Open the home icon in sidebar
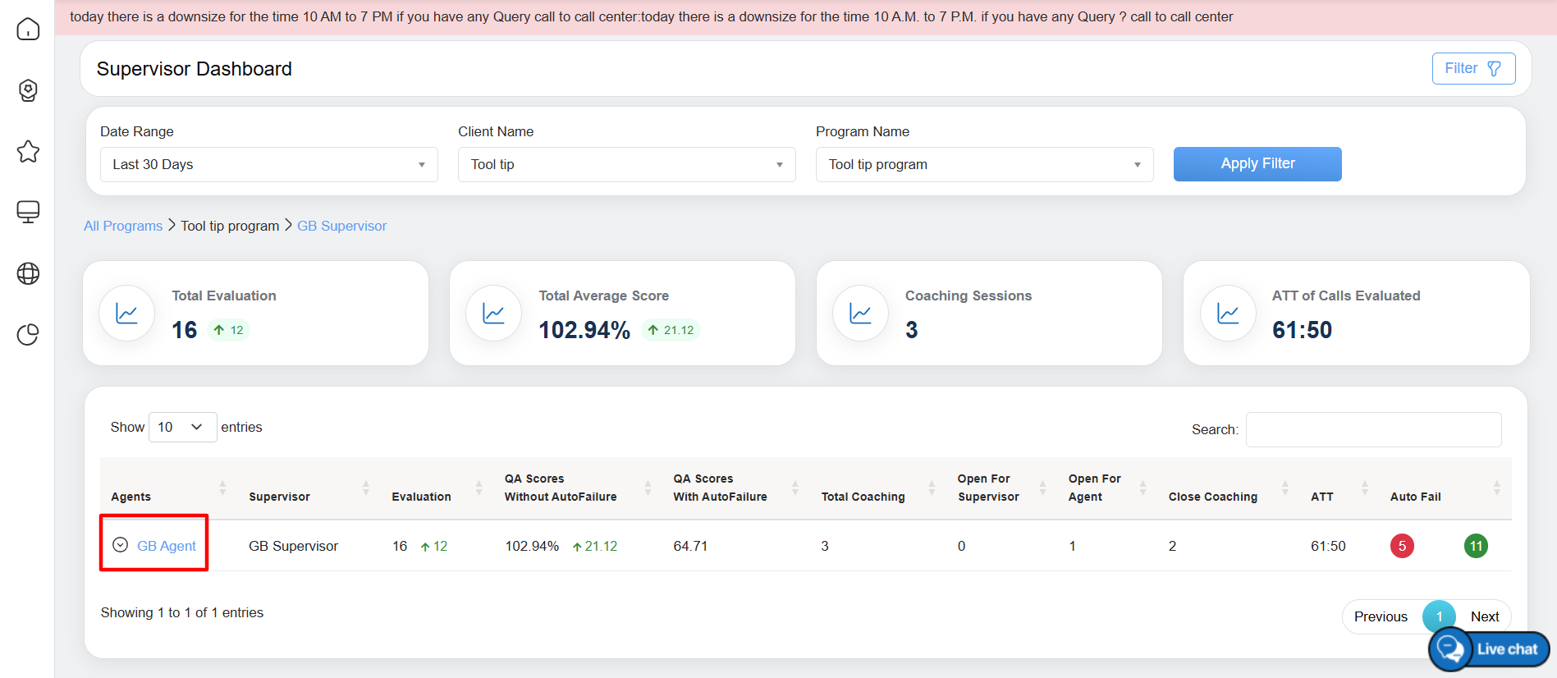 28,30
